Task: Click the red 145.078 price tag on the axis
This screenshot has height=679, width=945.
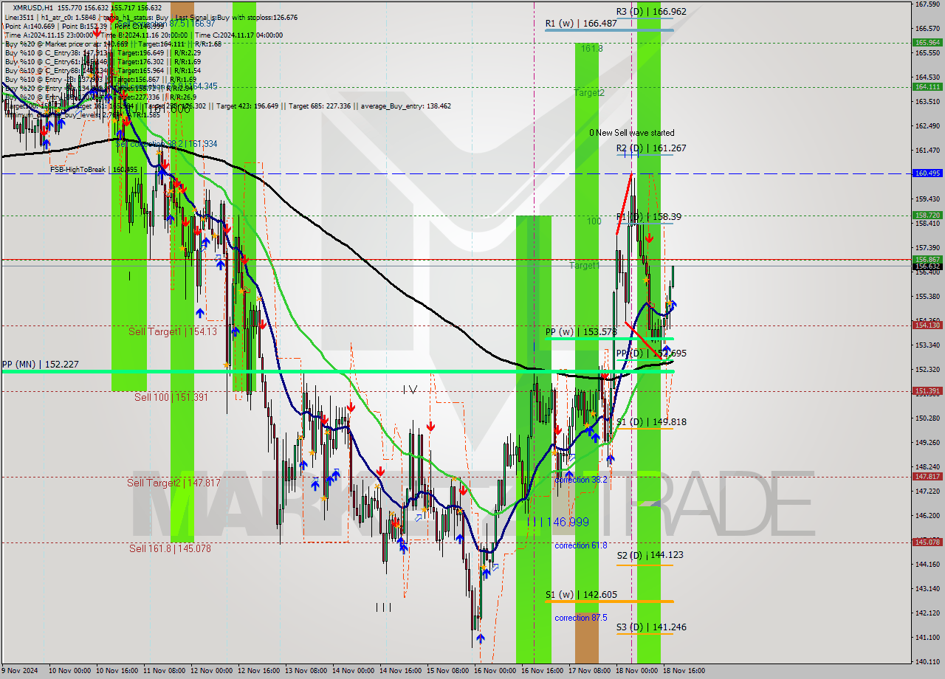Action: 927,542
